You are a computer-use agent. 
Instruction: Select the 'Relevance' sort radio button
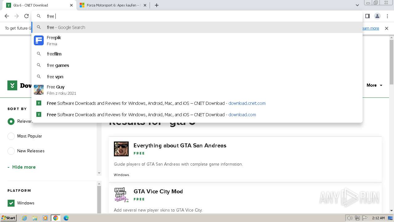11,121
